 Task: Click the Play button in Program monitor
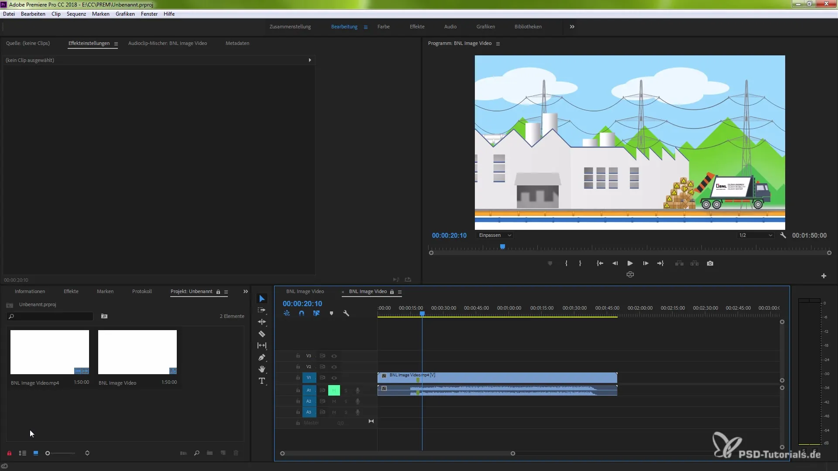pyautogui.click(x=630, y=263)
